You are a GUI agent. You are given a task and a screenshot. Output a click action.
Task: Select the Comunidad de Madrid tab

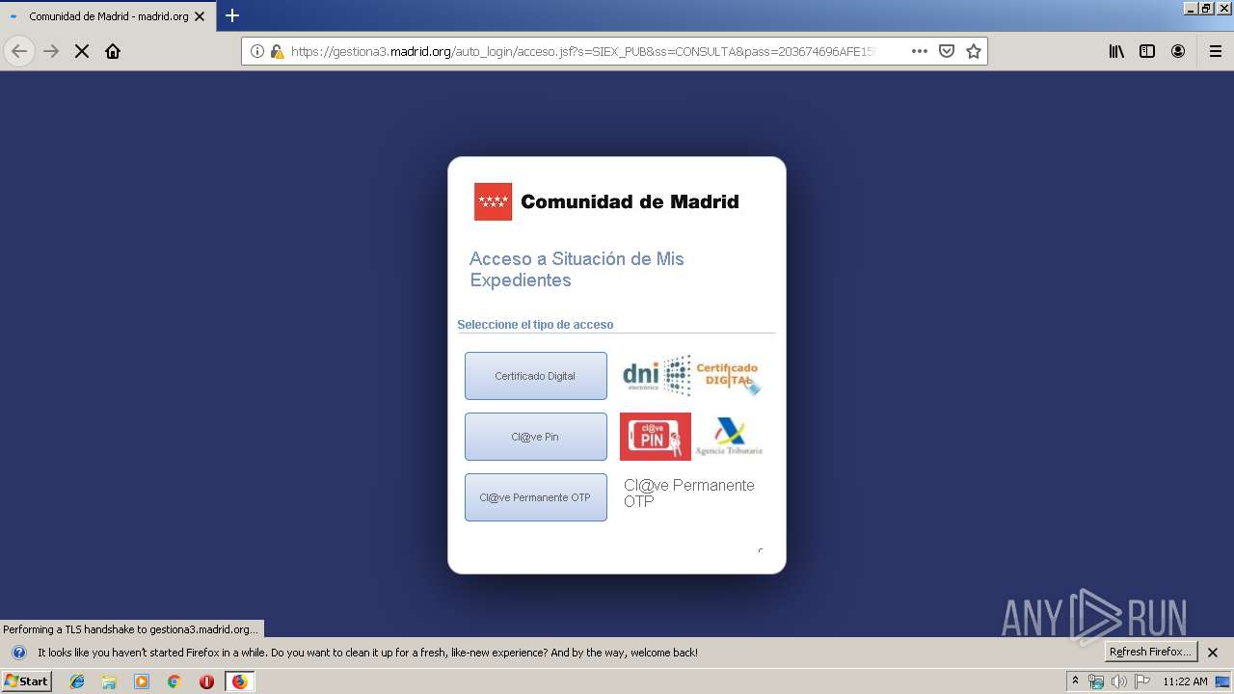[107, 16]
